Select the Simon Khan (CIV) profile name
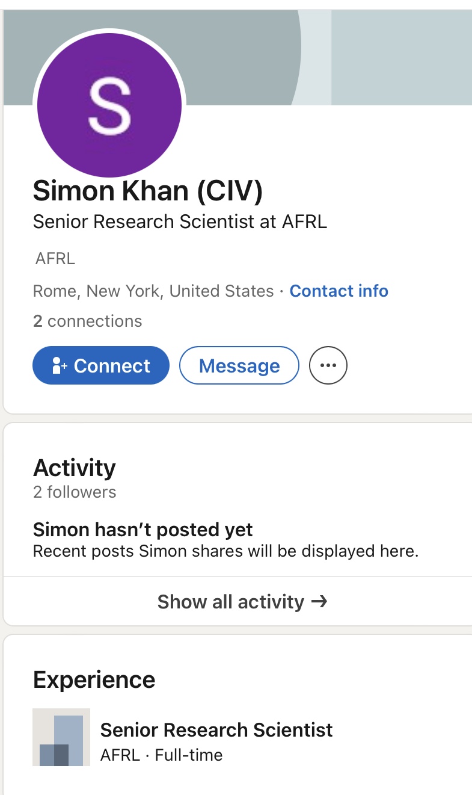Image resolution: width=472 pixels, height=795 pixels. [x=147, y=191]
